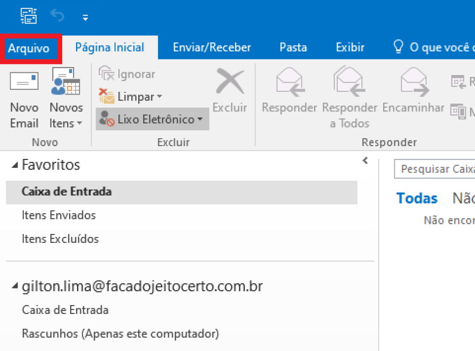475x351 pixels.
Task: Click the lightbulb Tell Me icon
Action: point(398,47)
